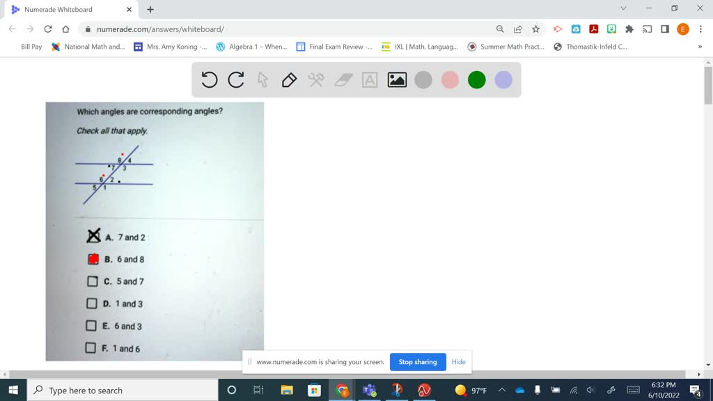This screenshot has height=401, width=713.
Task: Select the green color swatch
Action: tap(476, 79)
